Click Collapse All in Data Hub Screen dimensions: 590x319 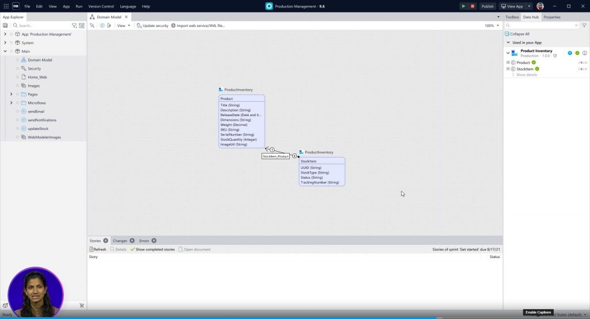pos(520,34)
